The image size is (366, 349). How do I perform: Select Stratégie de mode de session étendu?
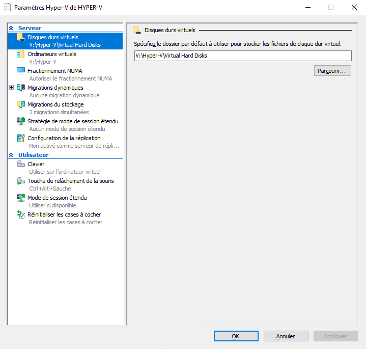click(72, 121)
